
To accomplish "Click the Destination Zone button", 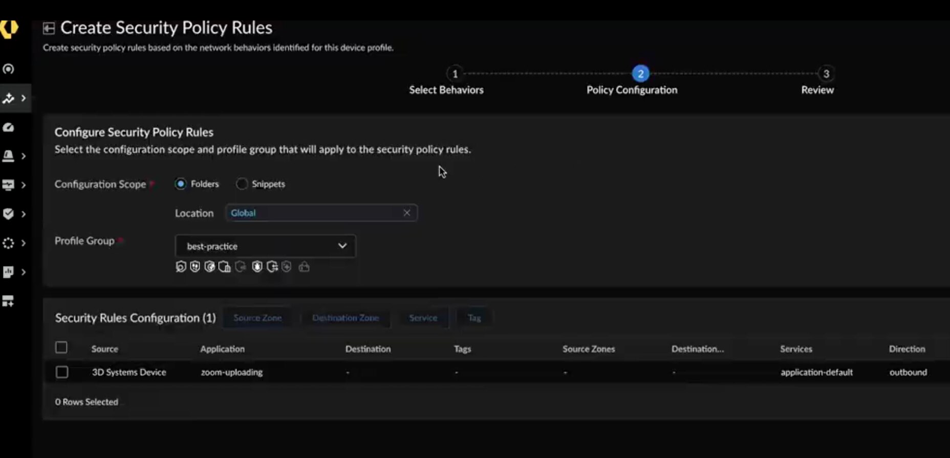I will pos(346,318).
